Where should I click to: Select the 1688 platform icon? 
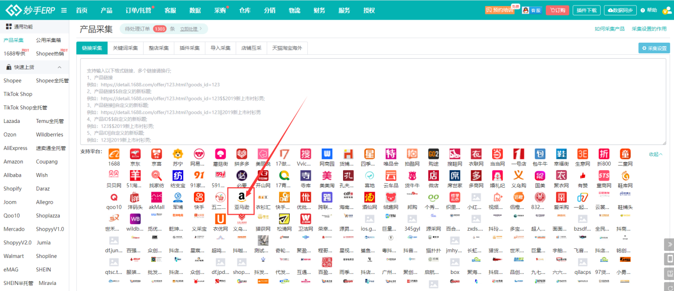point(114,154)
